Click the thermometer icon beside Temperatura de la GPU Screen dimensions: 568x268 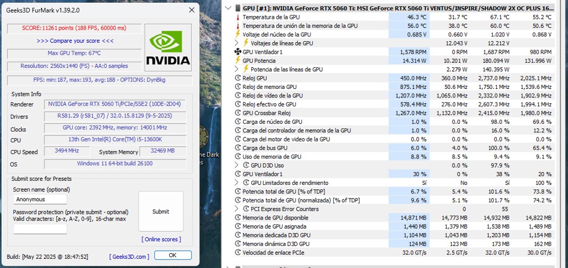tap(238, 17)
